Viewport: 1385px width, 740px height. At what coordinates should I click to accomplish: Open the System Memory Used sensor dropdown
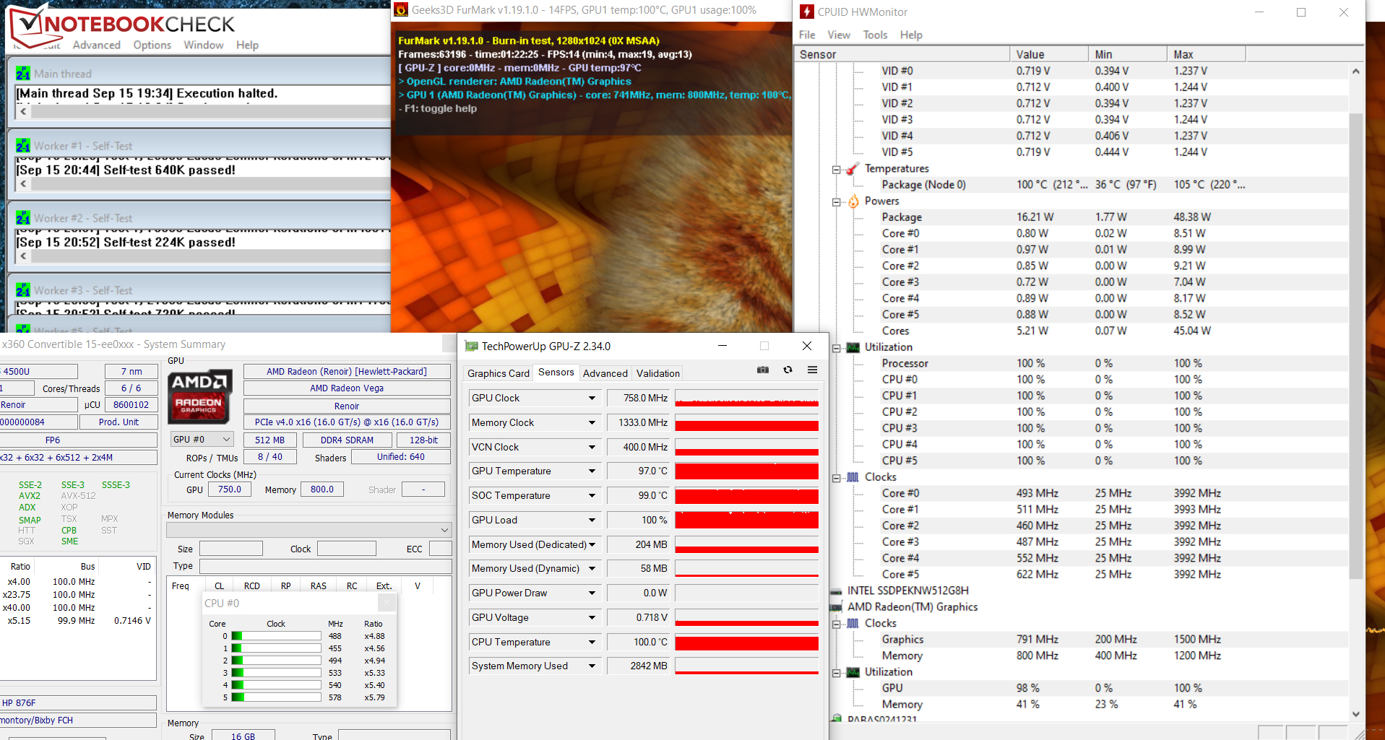[x=592, y=666]
